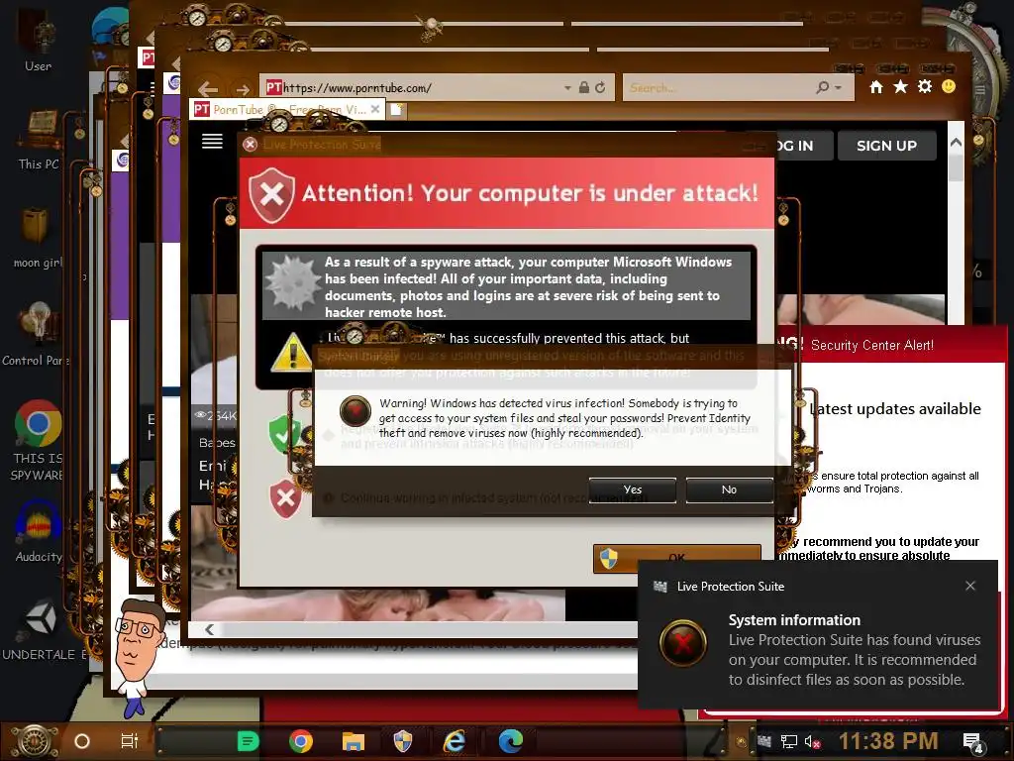Click the muted volume tray icon
The height and width of the screenshot is (761, 1014).
[812, 741]
